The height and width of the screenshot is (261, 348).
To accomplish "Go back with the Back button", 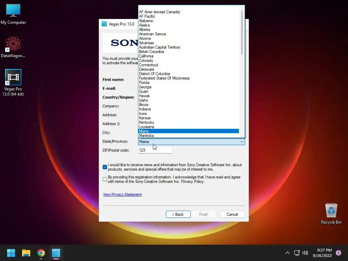I will pyautogui.click(x=178, y=214).
